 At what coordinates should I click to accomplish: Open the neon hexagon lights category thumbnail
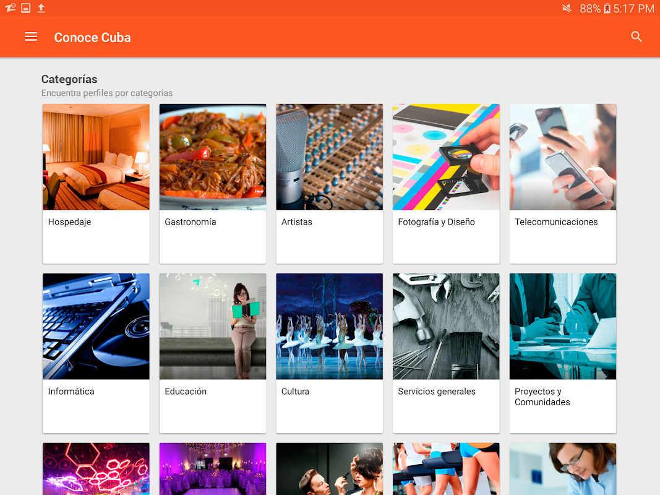(x=96, y=469)
